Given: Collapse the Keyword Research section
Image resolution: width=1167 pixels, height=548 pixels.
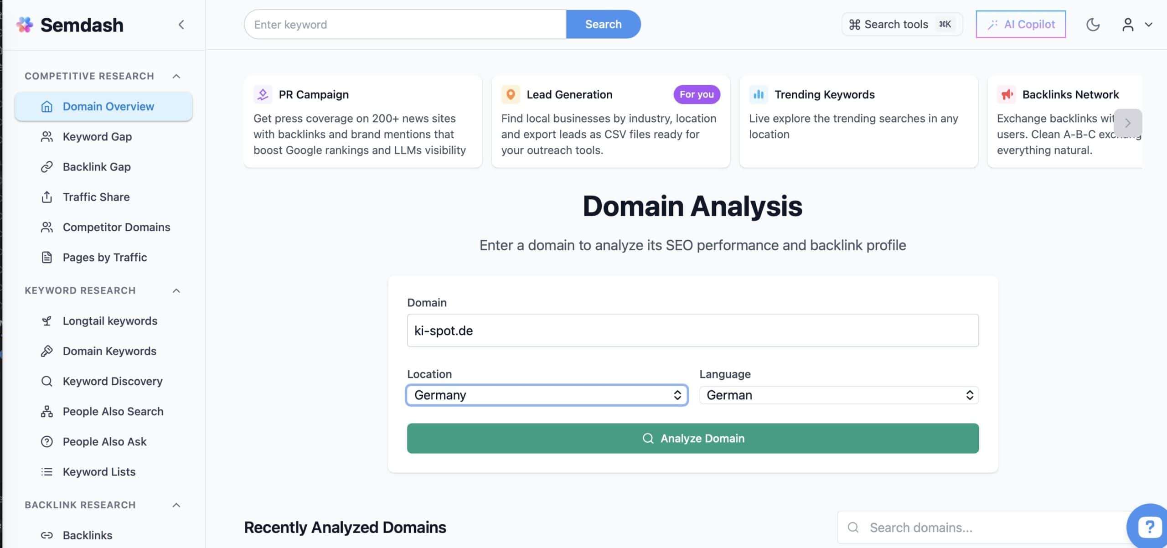Looking at the screenshot, I should 176,291.
